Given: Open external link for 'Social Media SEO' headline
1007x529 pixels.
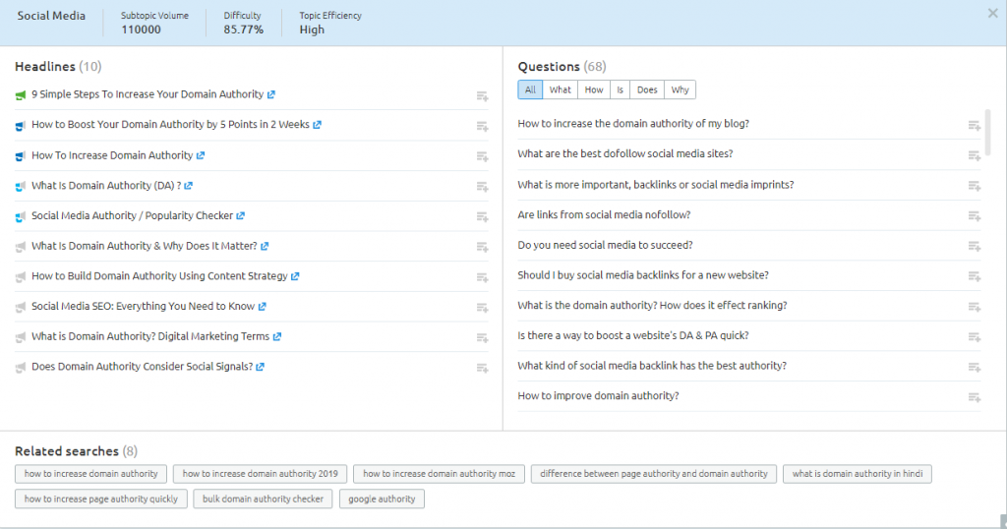Looking at the screenshot, I should (x=262, y=306).
